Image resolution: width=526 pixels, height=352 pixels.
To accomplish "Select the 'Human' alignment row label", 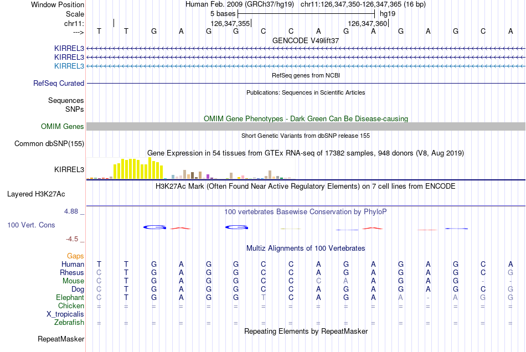I will click(73, 265).
